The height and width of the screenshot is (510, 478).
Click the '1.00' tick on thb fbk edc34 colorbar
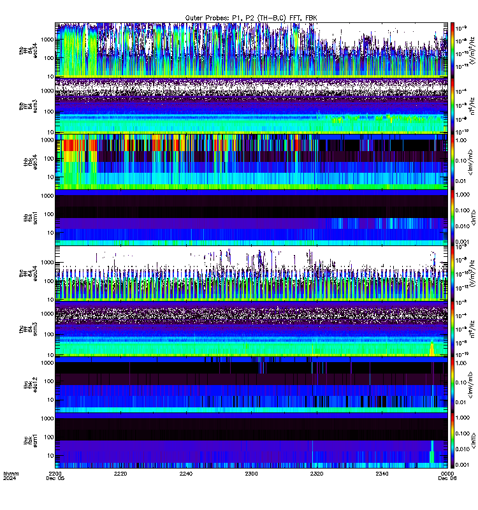461,140
